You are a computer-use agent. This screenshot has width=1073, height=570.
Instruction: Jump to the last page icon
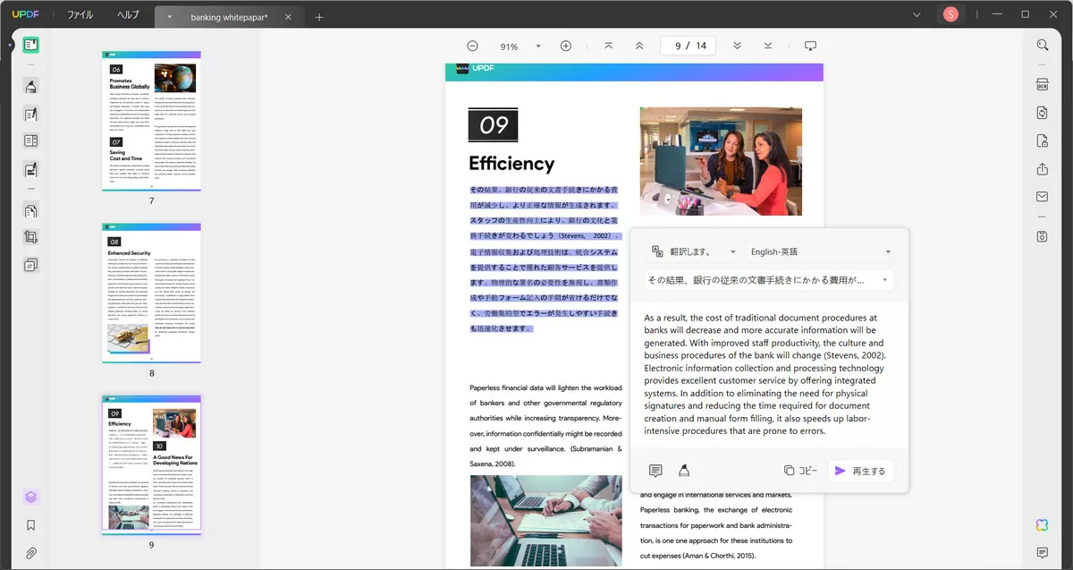(x=768, y=46)
